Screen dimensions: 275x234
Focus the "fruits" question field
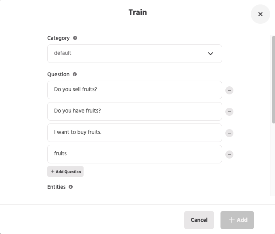(134, 154)
